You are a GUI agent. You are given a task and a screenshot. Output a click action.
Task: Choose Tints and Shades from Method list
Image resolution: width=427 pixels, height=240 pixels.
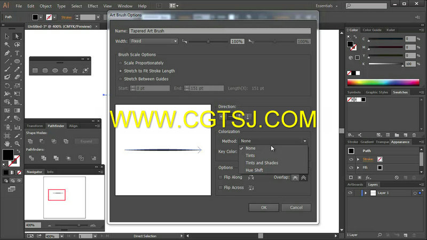point(262,163)
